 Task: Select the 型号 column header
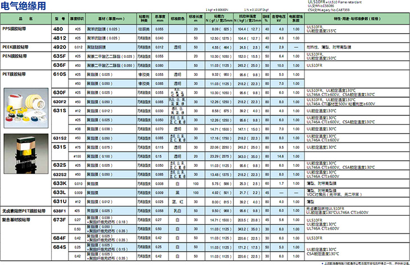(x=60, y=19)
